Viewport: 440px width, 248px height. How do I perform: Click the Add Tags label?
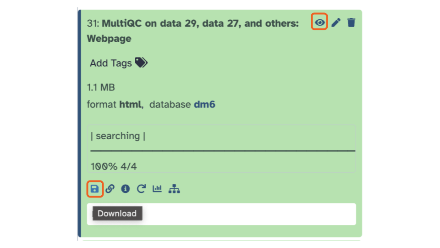[x=110, y=63]
